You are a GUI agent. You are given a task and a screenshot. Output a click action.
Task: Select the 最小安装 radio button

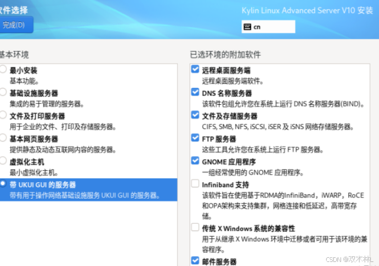[3, 69]
